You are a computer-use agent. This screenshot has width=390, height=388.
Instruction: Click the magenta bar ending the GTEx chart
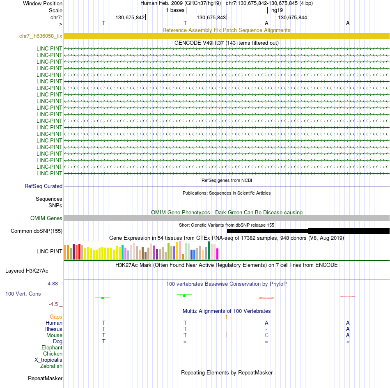pyautogui.click(x=218, y=254)
